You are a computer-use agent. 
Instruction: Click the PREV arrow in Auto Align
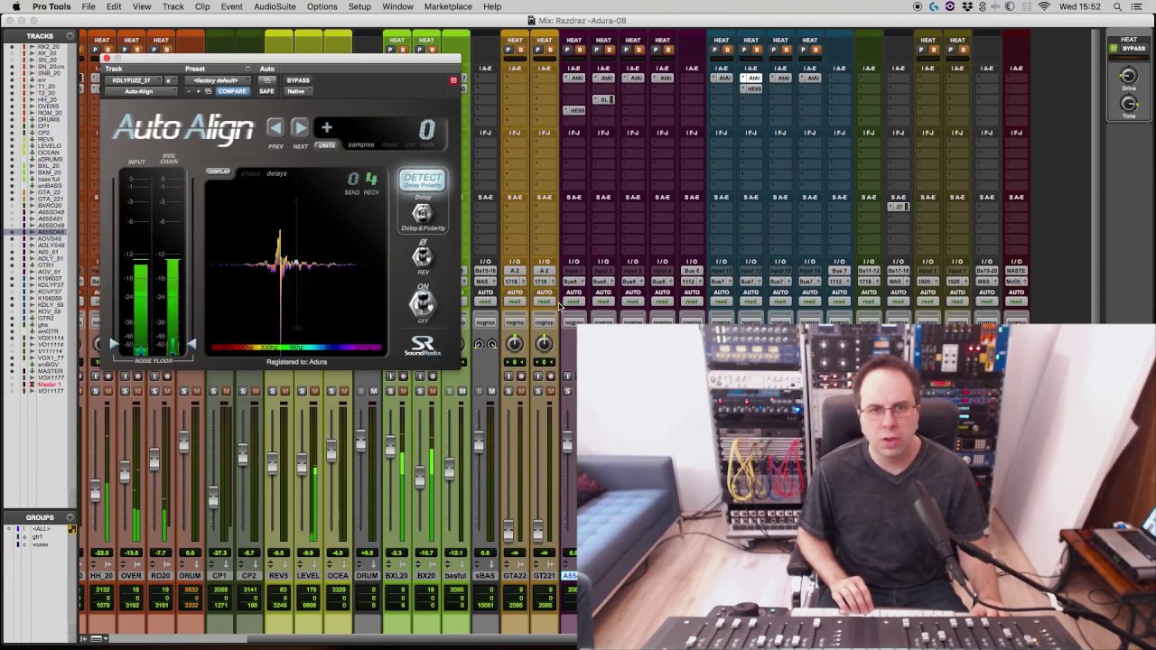(x=275, y=128)
